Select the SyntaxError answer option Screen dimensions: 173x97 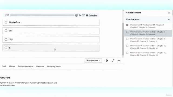pos(51,22)
